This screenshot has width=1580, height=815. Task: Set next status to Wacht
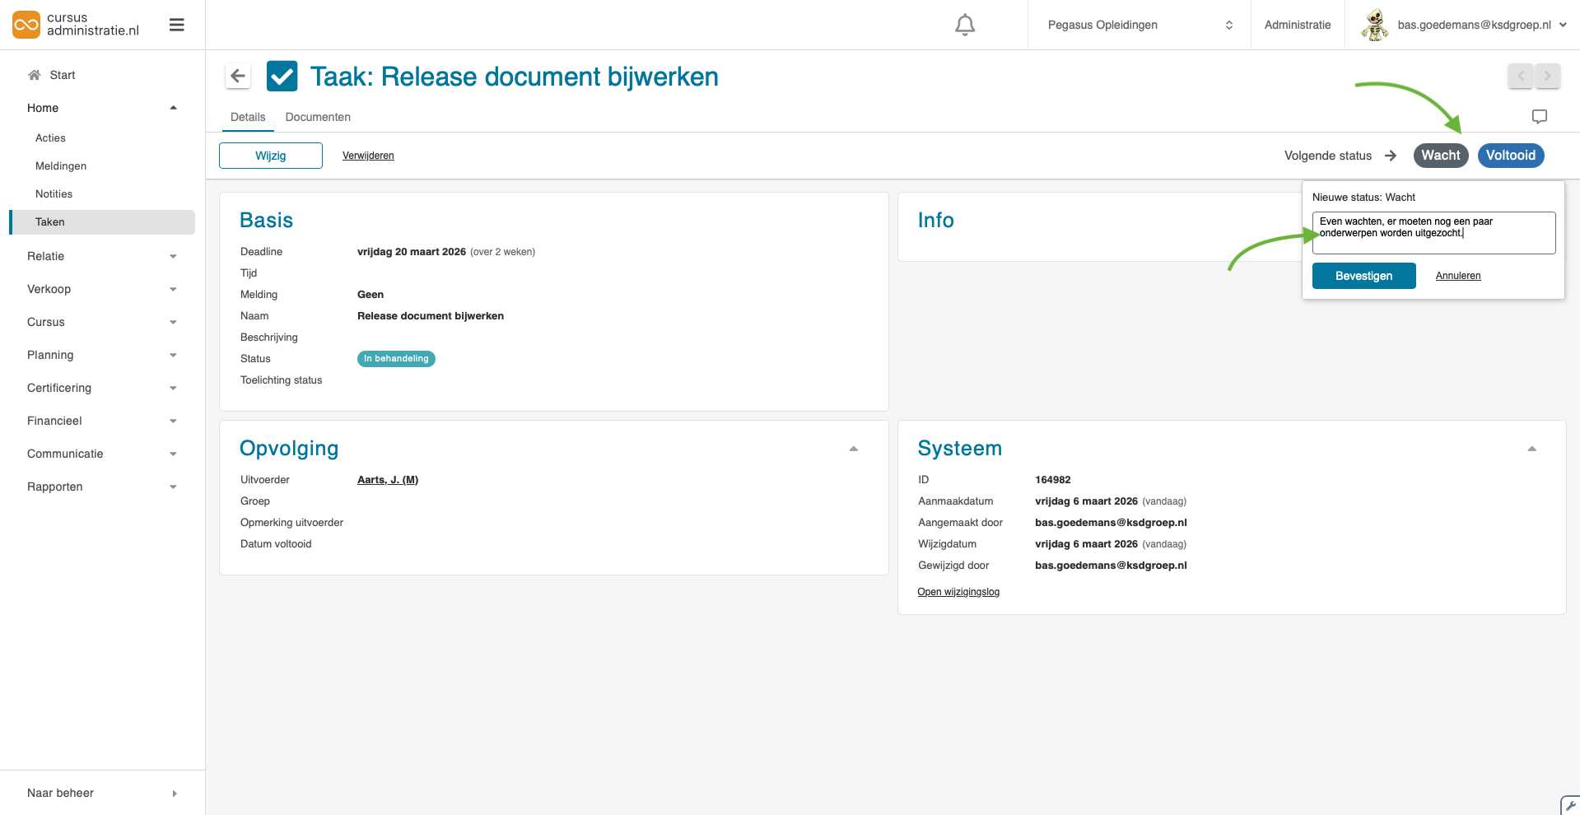click(x=1440, y=156)
